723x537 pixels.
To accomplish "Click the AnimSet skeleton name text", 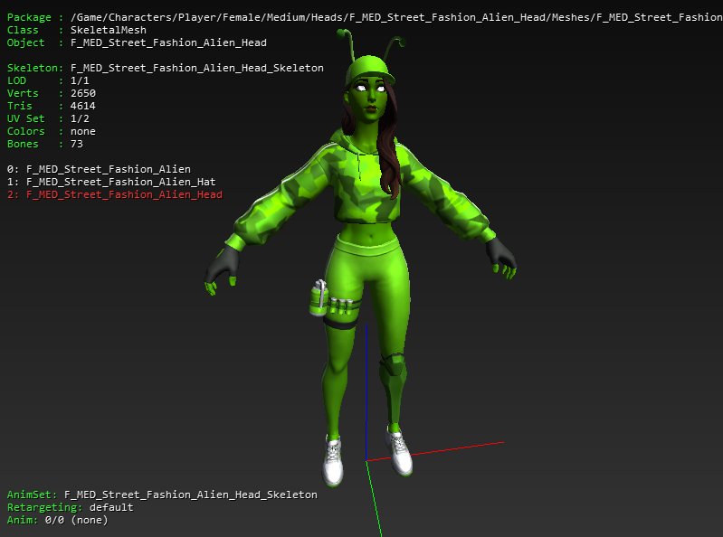I will pos(190,495).
